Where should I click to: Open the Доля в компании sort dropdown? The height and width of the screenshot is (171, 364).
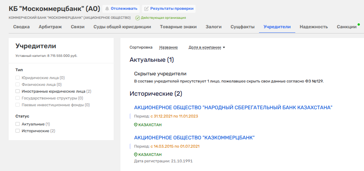tap(207, 47)
